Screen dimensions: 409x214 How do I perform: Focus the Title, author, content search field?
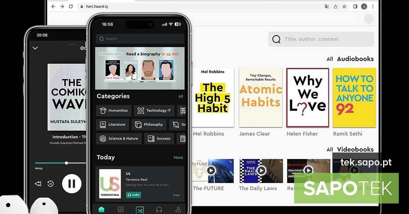pyautogui.click(x=321, y=39)
